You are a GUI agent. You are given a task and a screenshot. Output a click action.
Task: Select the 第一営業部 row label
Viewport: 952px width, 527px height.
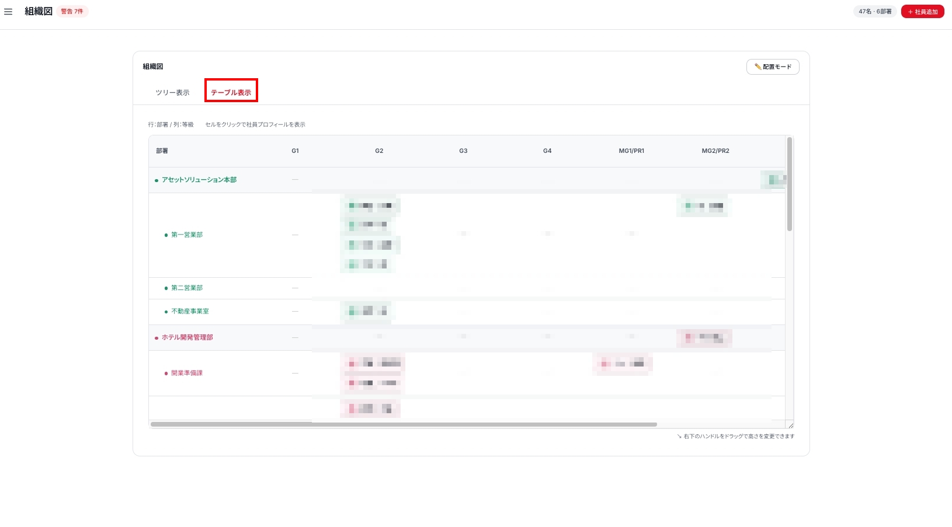tap(186, 235)
